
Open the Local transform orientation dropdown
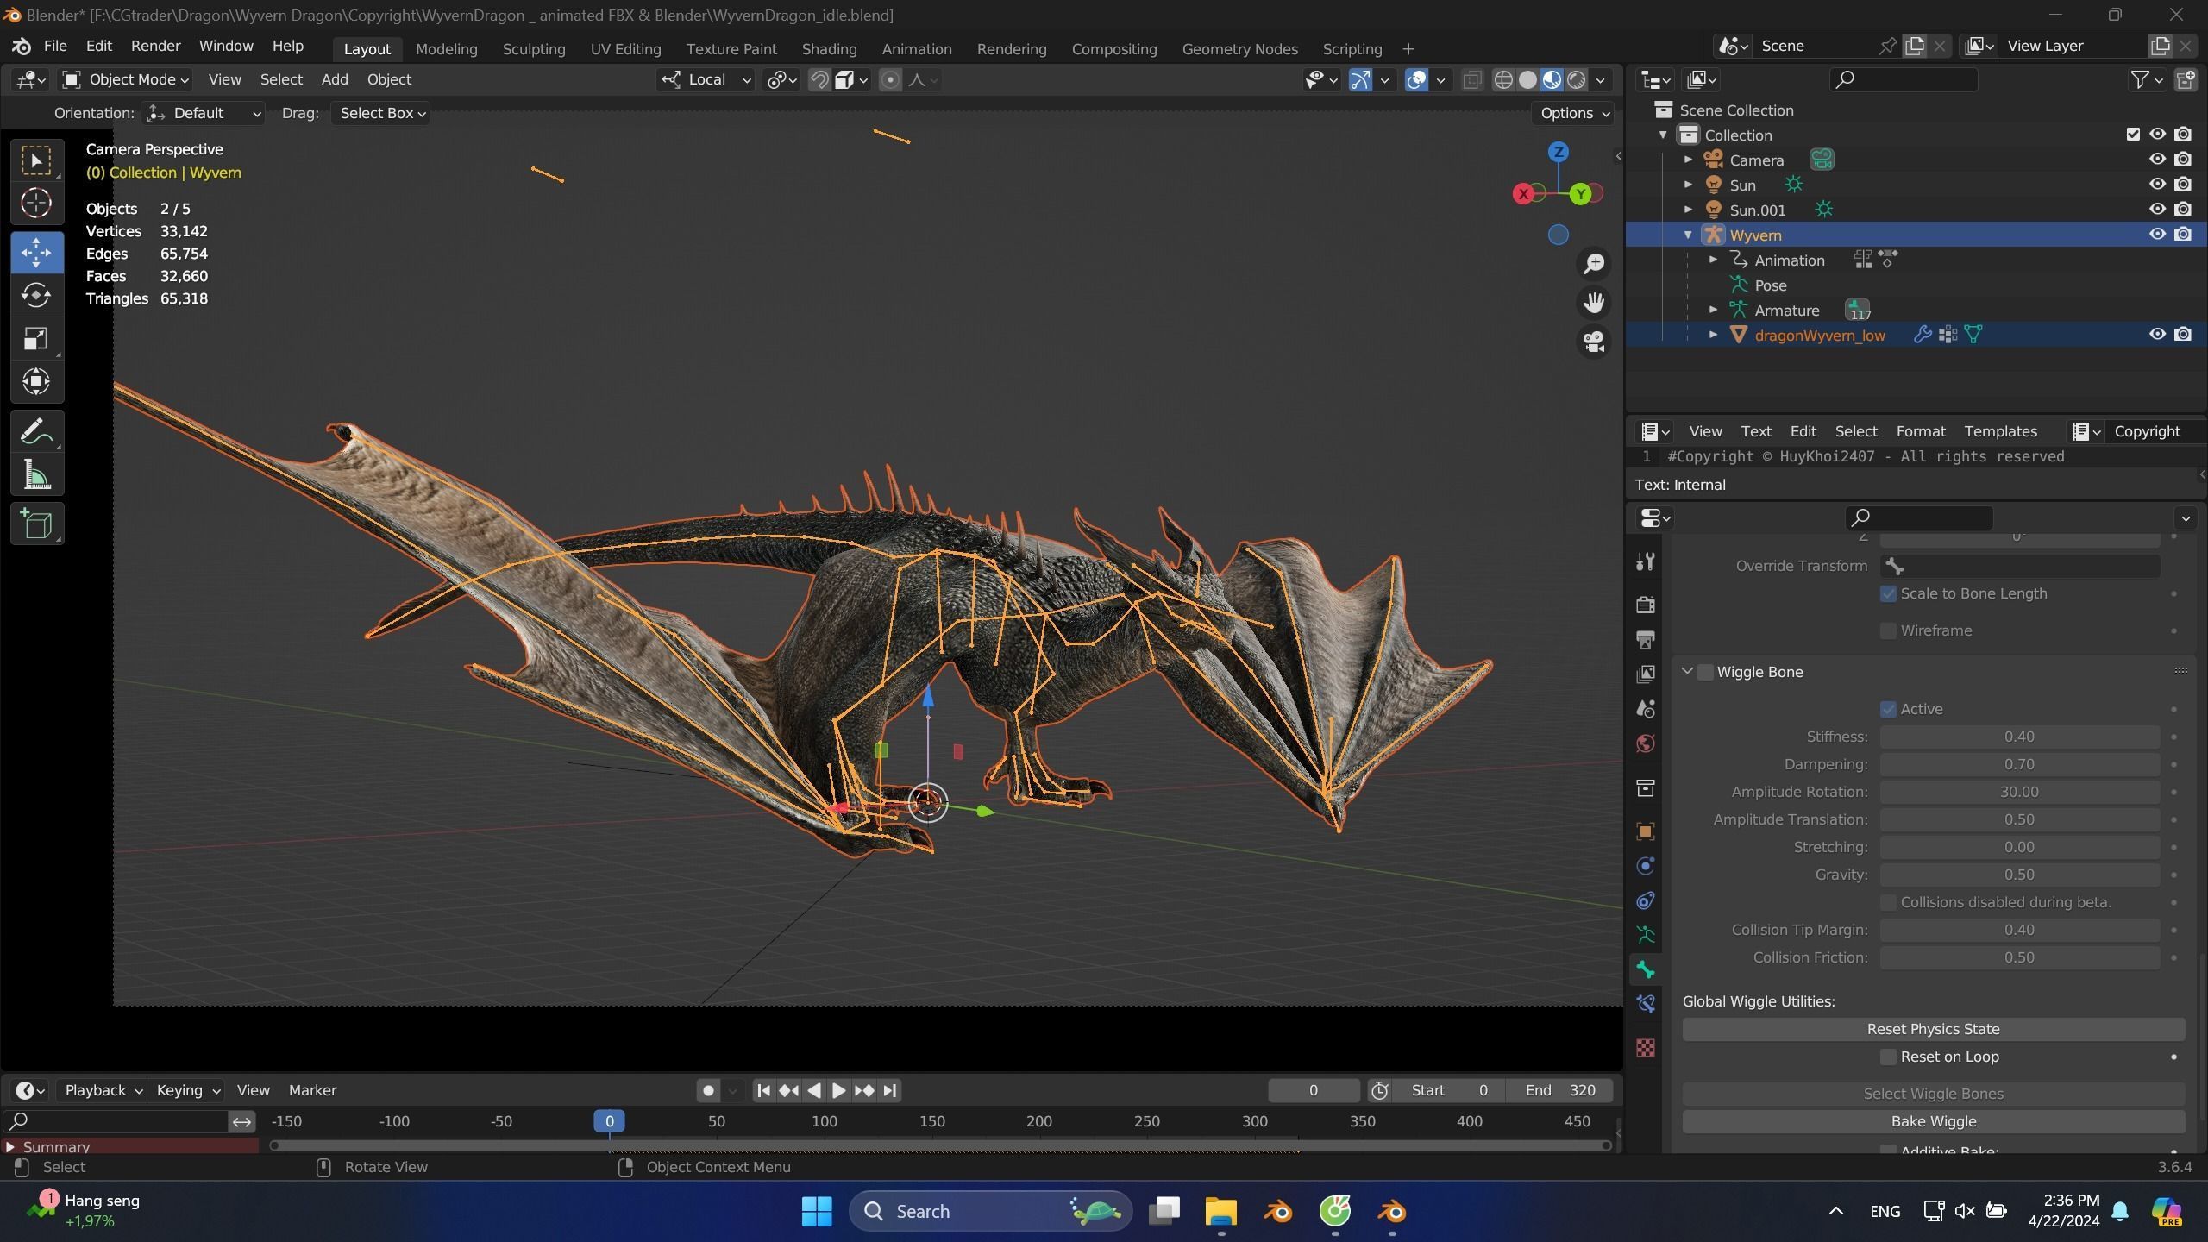pyautogui.click(x=706, y=80)
